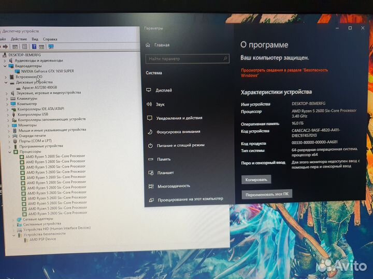Expand the Порты (COM и LPT) category
Viewport: 373px width, 279px height.
(x=9, y=142)
